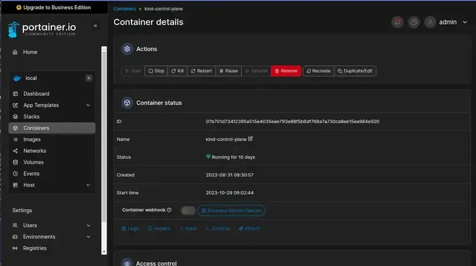Click the Start container button

coord(133,71)
